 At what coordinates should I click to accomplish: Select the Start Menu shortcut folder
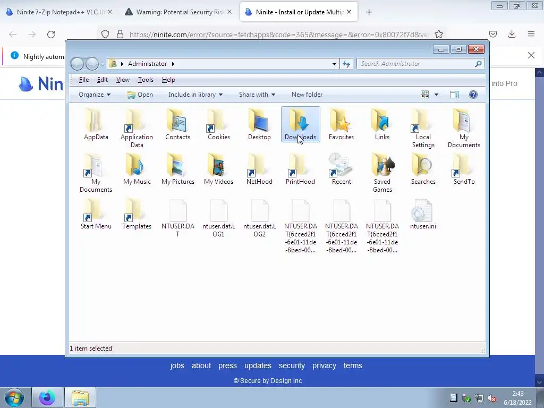point(96,214)
